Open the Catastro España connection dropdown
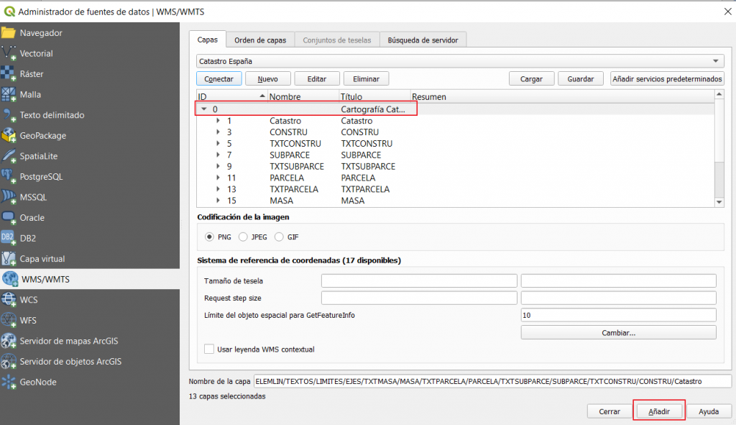 coord(460,61)
